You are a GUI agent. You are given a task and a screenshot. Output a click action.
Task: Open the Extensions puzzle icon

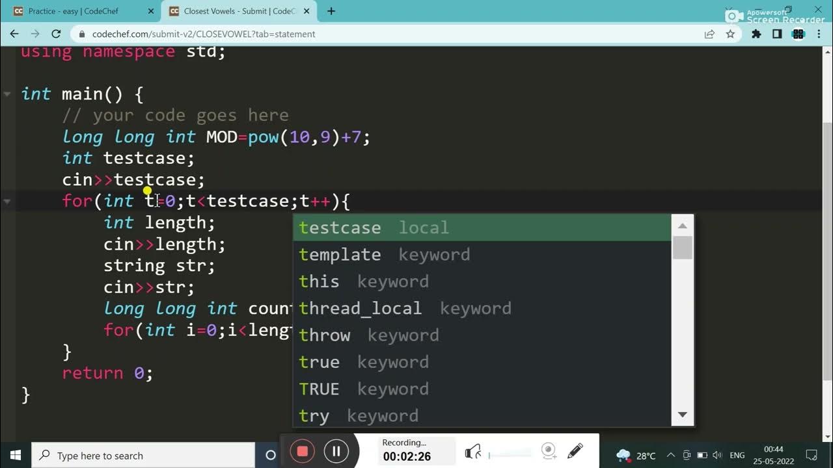point(756,34)
